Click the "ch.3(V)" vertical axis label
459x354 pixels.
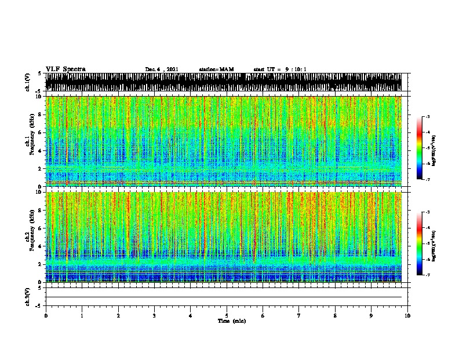27,297
